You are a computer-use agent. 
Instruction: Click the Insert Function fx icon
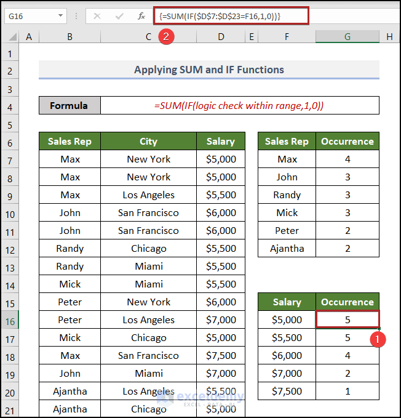click(141, 16)
